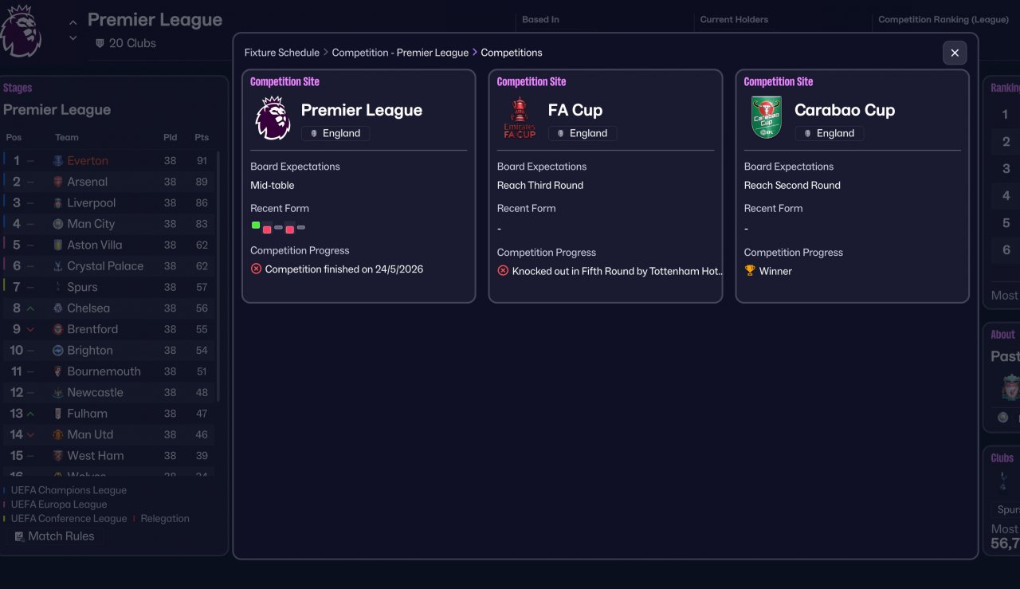
Task: Click the Carabao Cup winner trophy icon
Action: [x=750, y=271]
